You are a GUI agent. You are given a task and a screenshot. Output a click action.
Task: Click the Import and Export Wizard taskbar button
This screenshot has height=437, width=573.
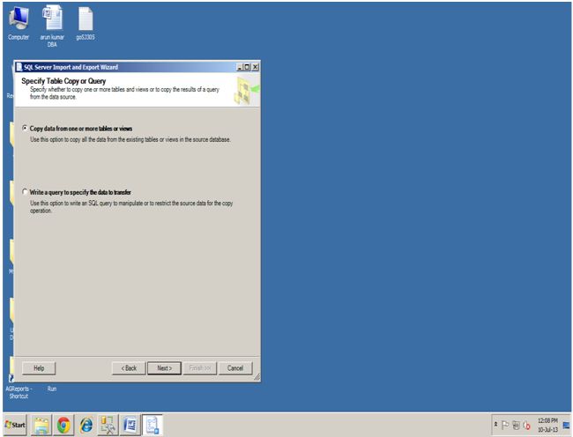(x=153, y=426)
